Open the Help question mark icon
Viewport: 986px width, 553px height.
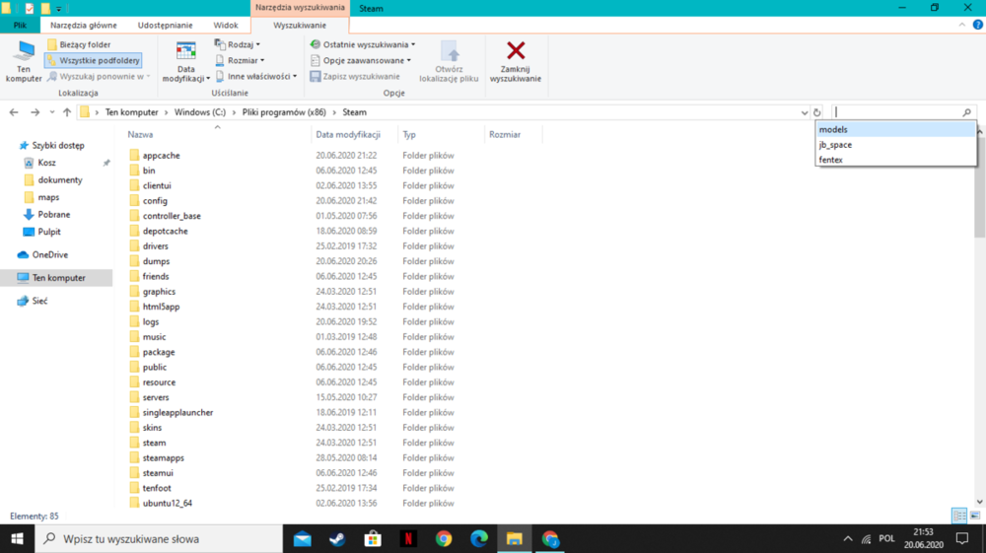978,26
